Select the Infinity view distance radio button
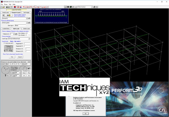Image resolution: width=169 pixels, height=117 pixels. pos(21,64)
